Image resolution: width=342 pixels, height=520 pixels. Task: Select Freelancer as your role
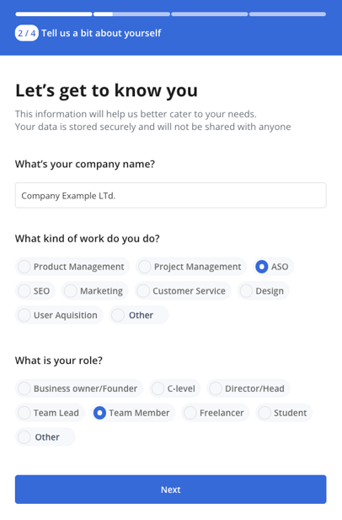pos(215,413)
